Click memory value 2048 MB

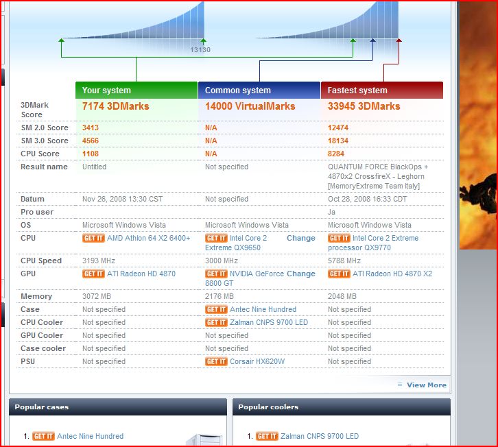pos(342,296)
